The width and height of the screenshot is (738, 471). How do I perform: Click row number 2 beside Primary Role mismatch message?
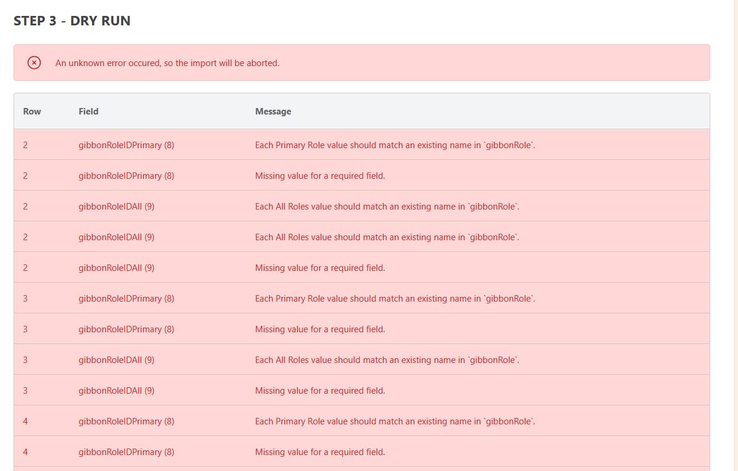(x=25, y=145)
